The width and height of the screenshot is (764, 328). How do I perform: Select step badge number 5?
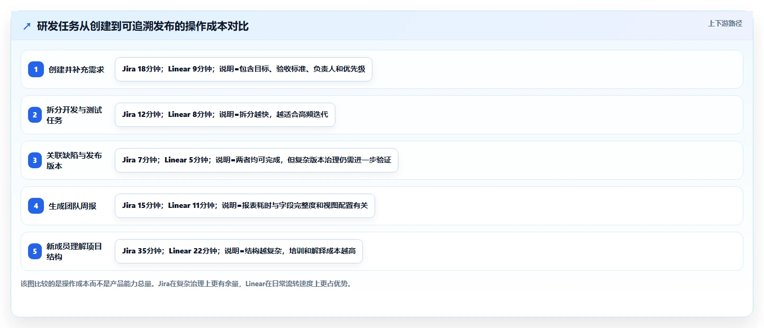click(x=35, y=251)
